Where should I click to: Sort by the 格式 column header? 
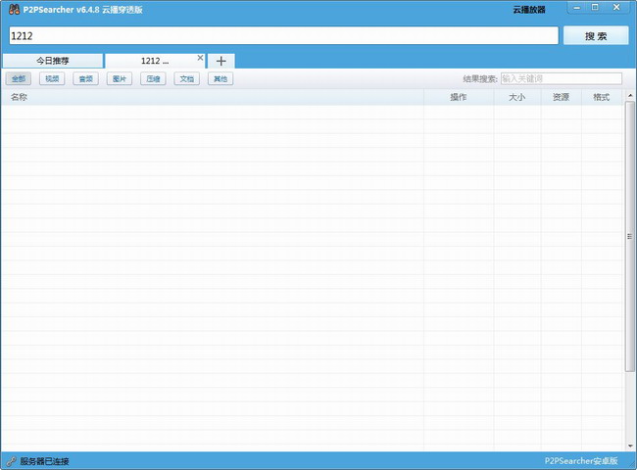pyautogui.click(x=602, y=97)
